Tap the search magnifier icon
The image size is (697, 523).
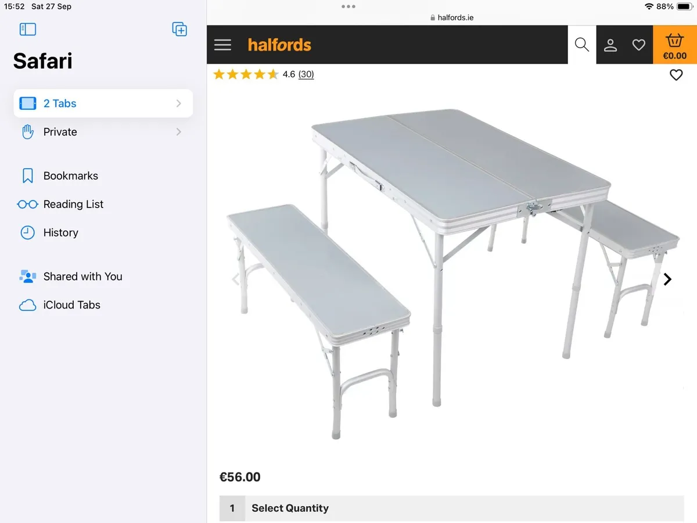pyautogui.click(x=581, y=45)
